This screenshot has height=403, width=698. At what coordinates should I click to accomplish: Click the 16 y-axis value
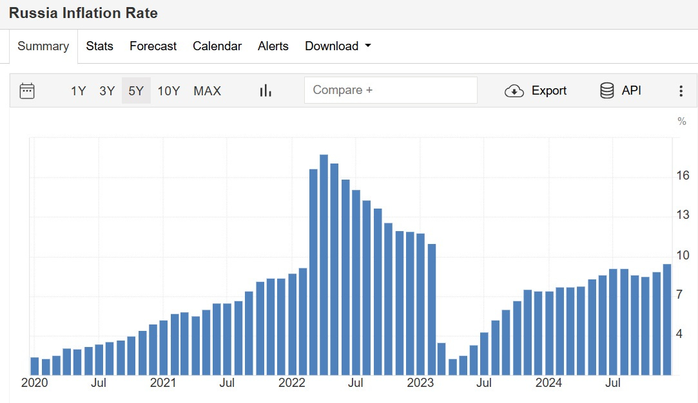coord(683,176)
